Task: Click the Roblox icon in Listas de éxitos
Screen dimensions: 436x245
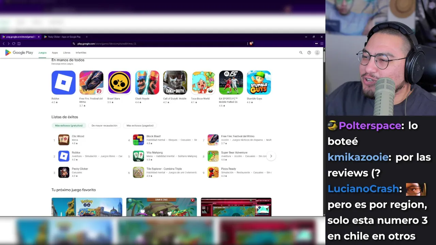Action: 64,156
